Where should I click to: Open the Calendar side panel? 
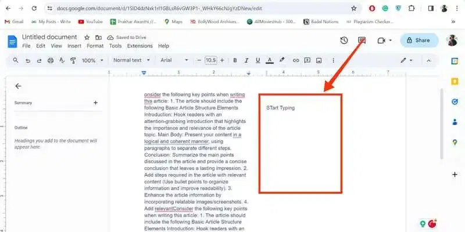(x=455, y=61)
